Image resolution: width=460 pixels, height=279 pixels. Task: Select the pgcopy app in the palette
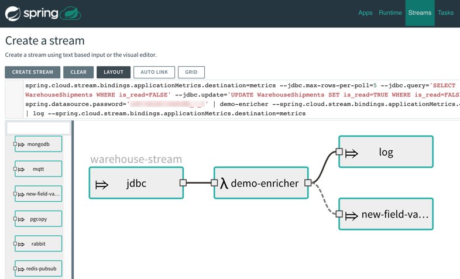[39, 219]
